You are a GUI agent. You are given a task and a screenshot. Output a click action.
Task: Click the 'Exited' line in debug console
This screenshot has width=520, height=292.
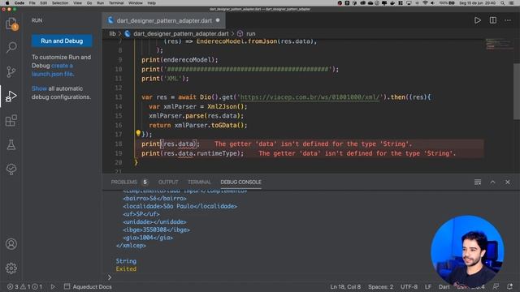(126, 268)
